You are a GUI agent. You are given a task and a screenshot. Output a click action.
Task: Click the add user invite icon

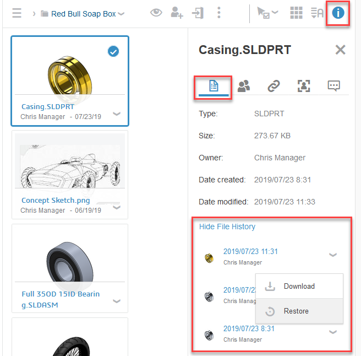pyautogui.click(x=177, y=13)
